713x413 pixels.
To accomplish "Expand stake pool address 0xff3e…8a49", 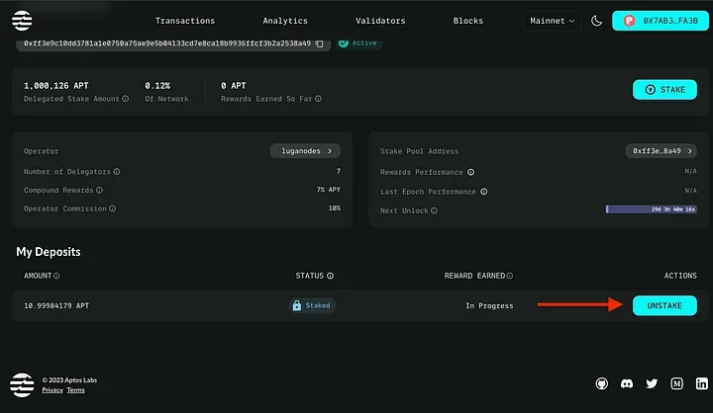I will pos(661,151).
